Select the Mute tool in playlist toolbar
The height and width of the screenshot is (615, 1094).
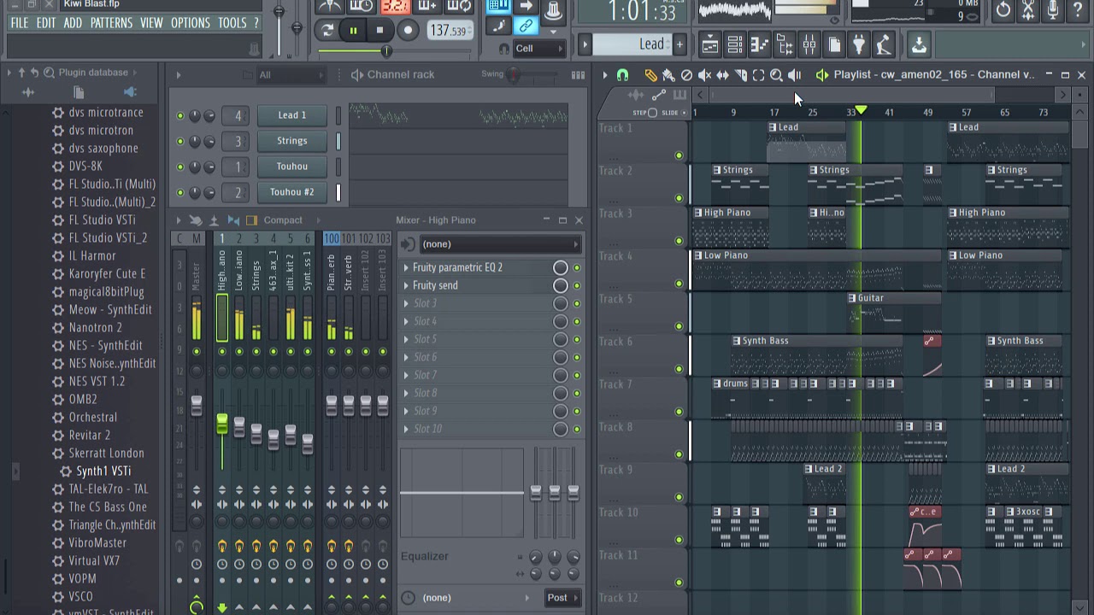[704, 75]
